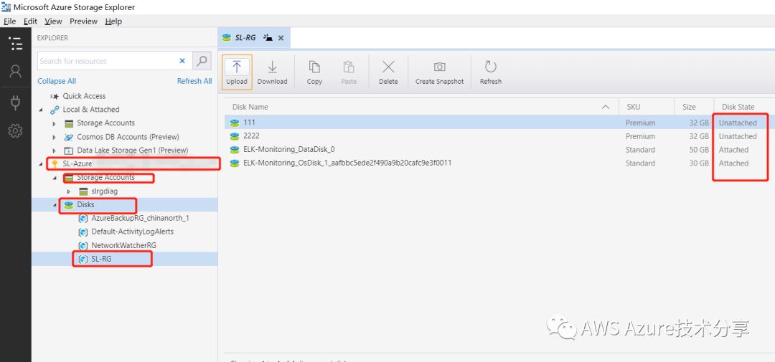
Task: Select NetworkWatcherRG resource group
Action: click(x=124, y=245)
